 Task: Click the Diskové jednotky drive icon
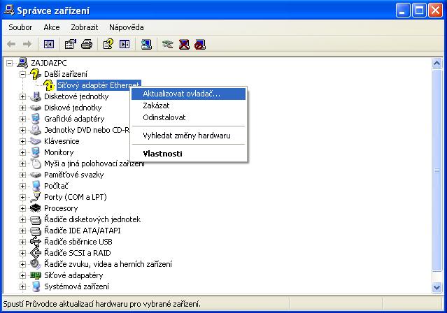click(x=36, y=108)
